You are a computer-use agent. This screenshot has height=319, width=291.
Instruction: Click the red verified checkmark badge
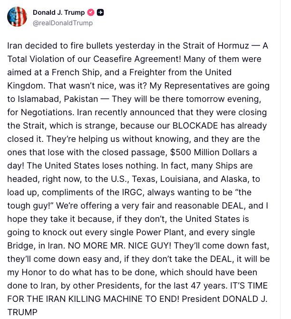91,12
